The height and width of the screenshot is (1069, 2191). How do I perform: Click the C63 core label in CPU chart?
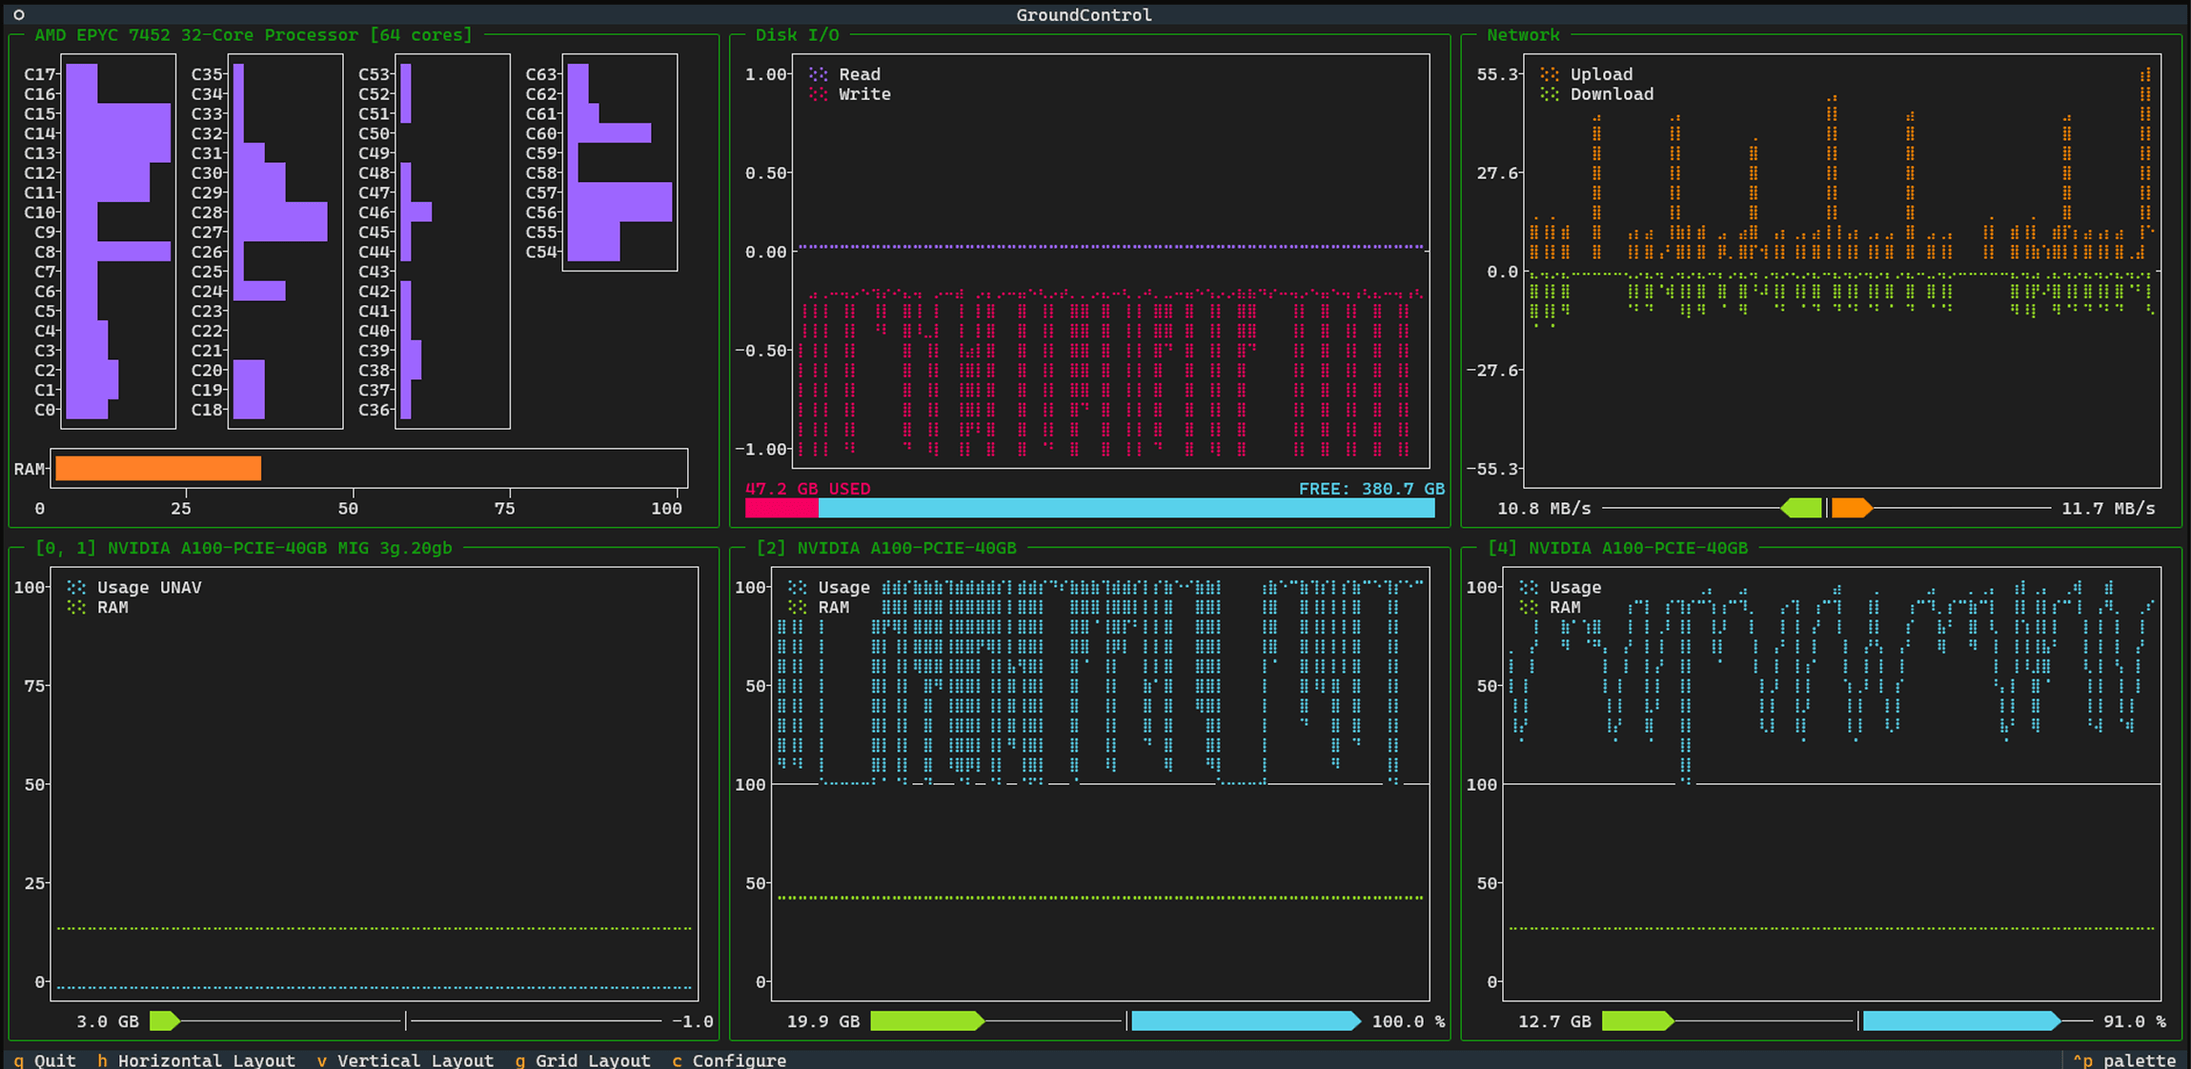tap(541, 74)
